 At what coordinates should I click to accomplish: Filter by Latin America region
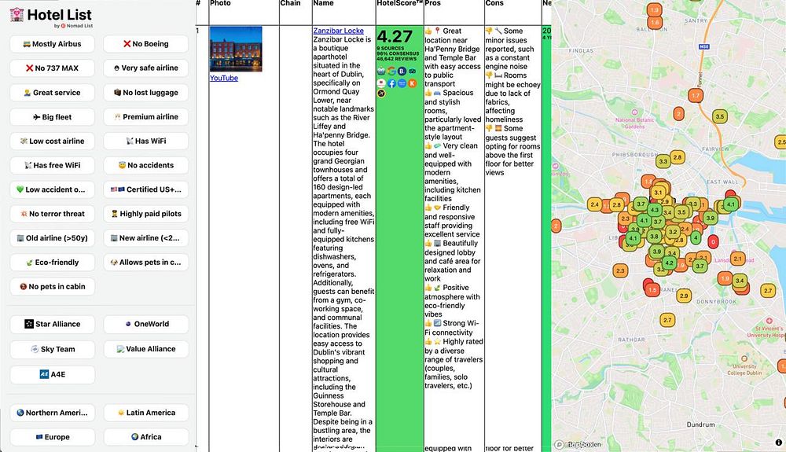146,413
